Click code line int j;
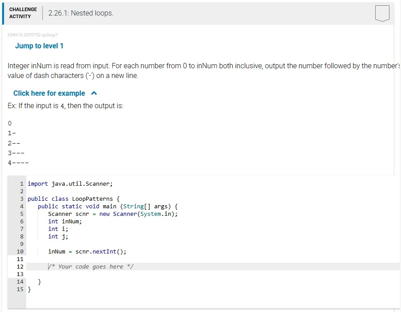Viewport: 401px width, 312px height. pos(58,236)
